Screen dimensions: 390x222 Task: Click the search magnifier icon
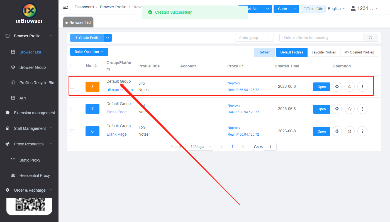tap(370, 38)
